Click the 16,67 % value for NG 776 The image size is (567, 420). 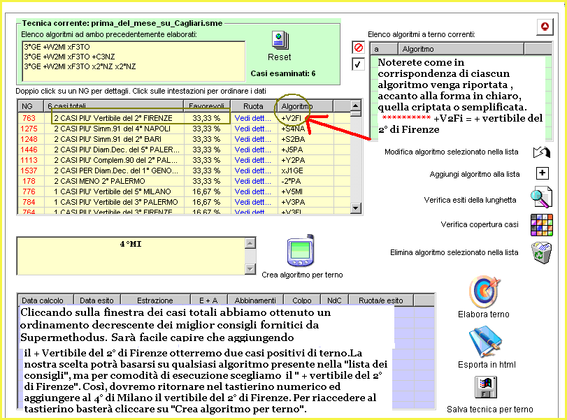206,191
